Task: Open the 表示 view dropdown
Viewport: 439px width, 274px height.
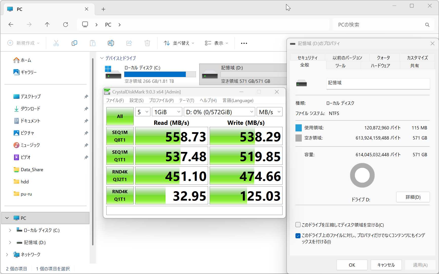Action: tap(216, 43)
